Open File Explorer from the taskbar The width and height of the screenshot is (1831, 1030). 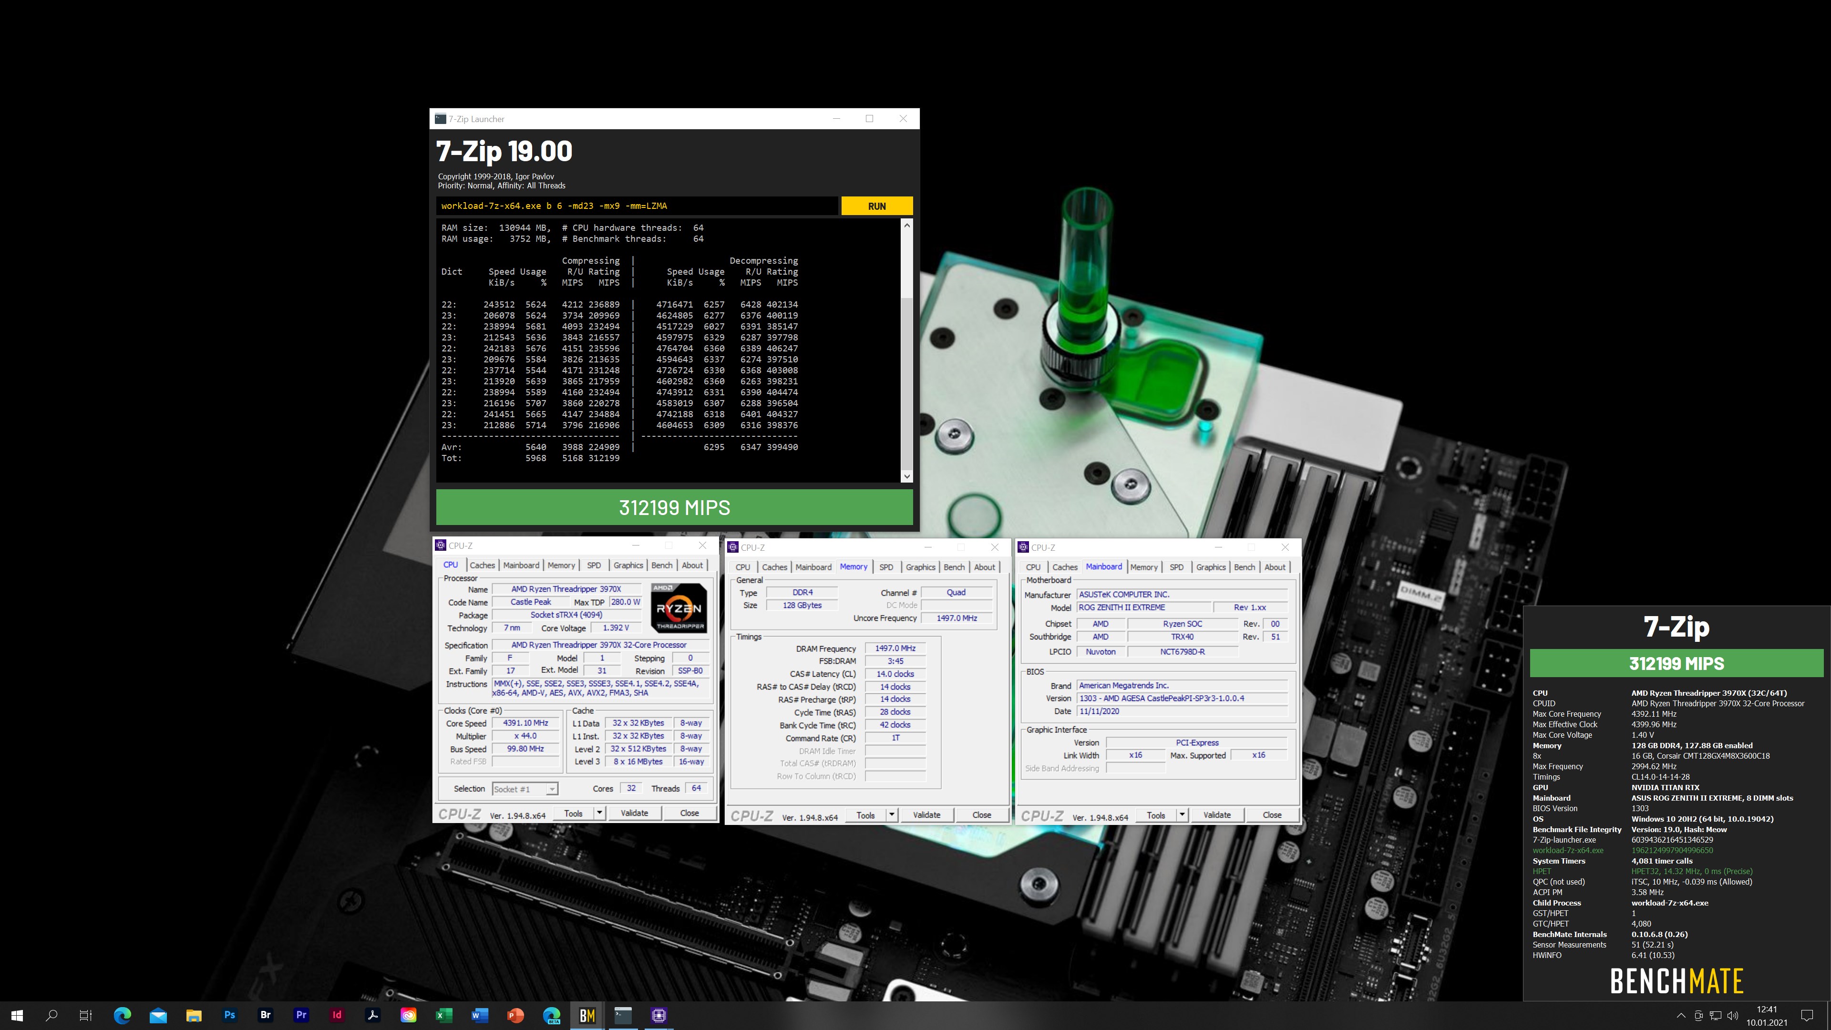(194, 1015)
